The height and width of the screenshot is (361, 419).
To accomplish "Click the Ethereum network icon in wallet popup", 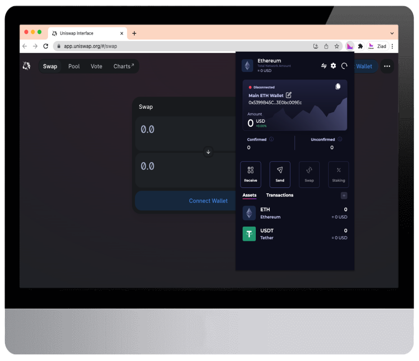I will 247,66.
